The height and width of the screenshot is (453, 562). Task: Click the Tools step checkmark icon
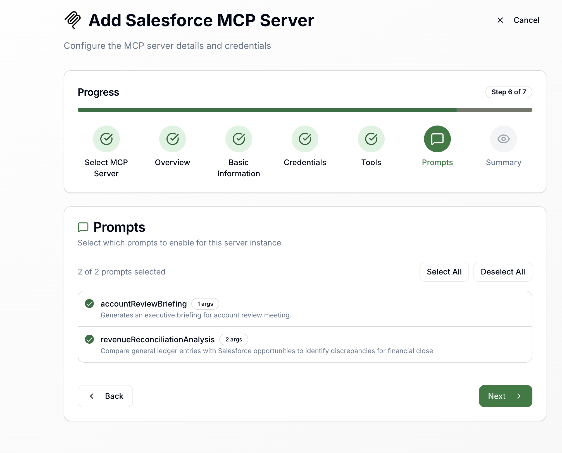[x=371, y=139]
